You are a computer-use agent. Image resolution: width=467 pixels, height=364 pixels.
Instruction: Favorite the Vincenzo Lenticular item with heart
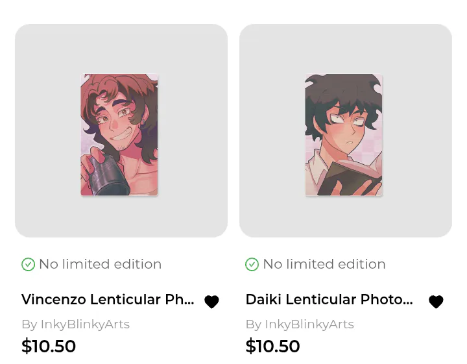211,302
